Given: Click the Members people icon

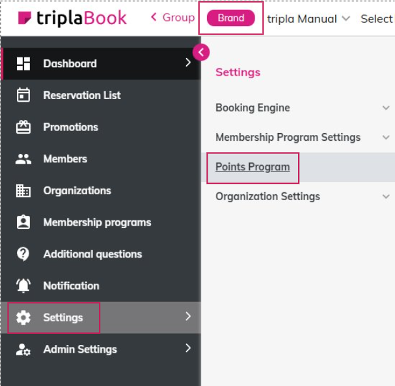Looking at the screenshot, I should (x=23, y=158).
